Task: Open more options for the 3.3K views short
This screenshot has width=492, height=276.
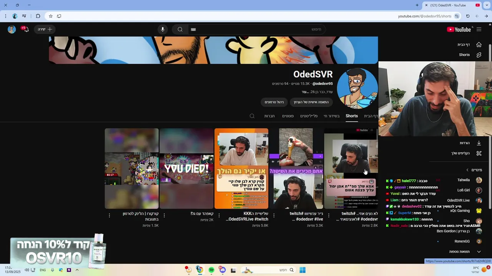Action: tap(274, 215)
